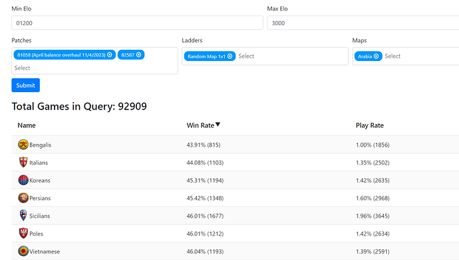Click the Poles shield icon
This screenshot has height=260, width=459.
(23, 233)
